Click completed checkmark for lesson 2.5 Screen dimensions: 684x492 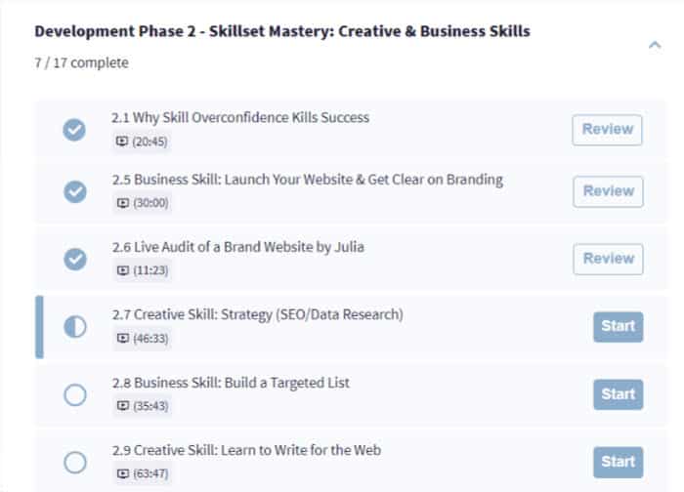[74, 191]
